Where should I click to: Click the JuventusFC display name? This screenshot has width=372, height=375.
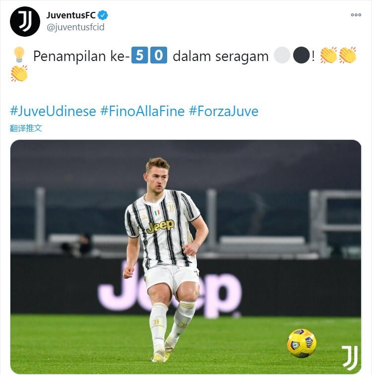pyautogui.click(x=71, y=15)
